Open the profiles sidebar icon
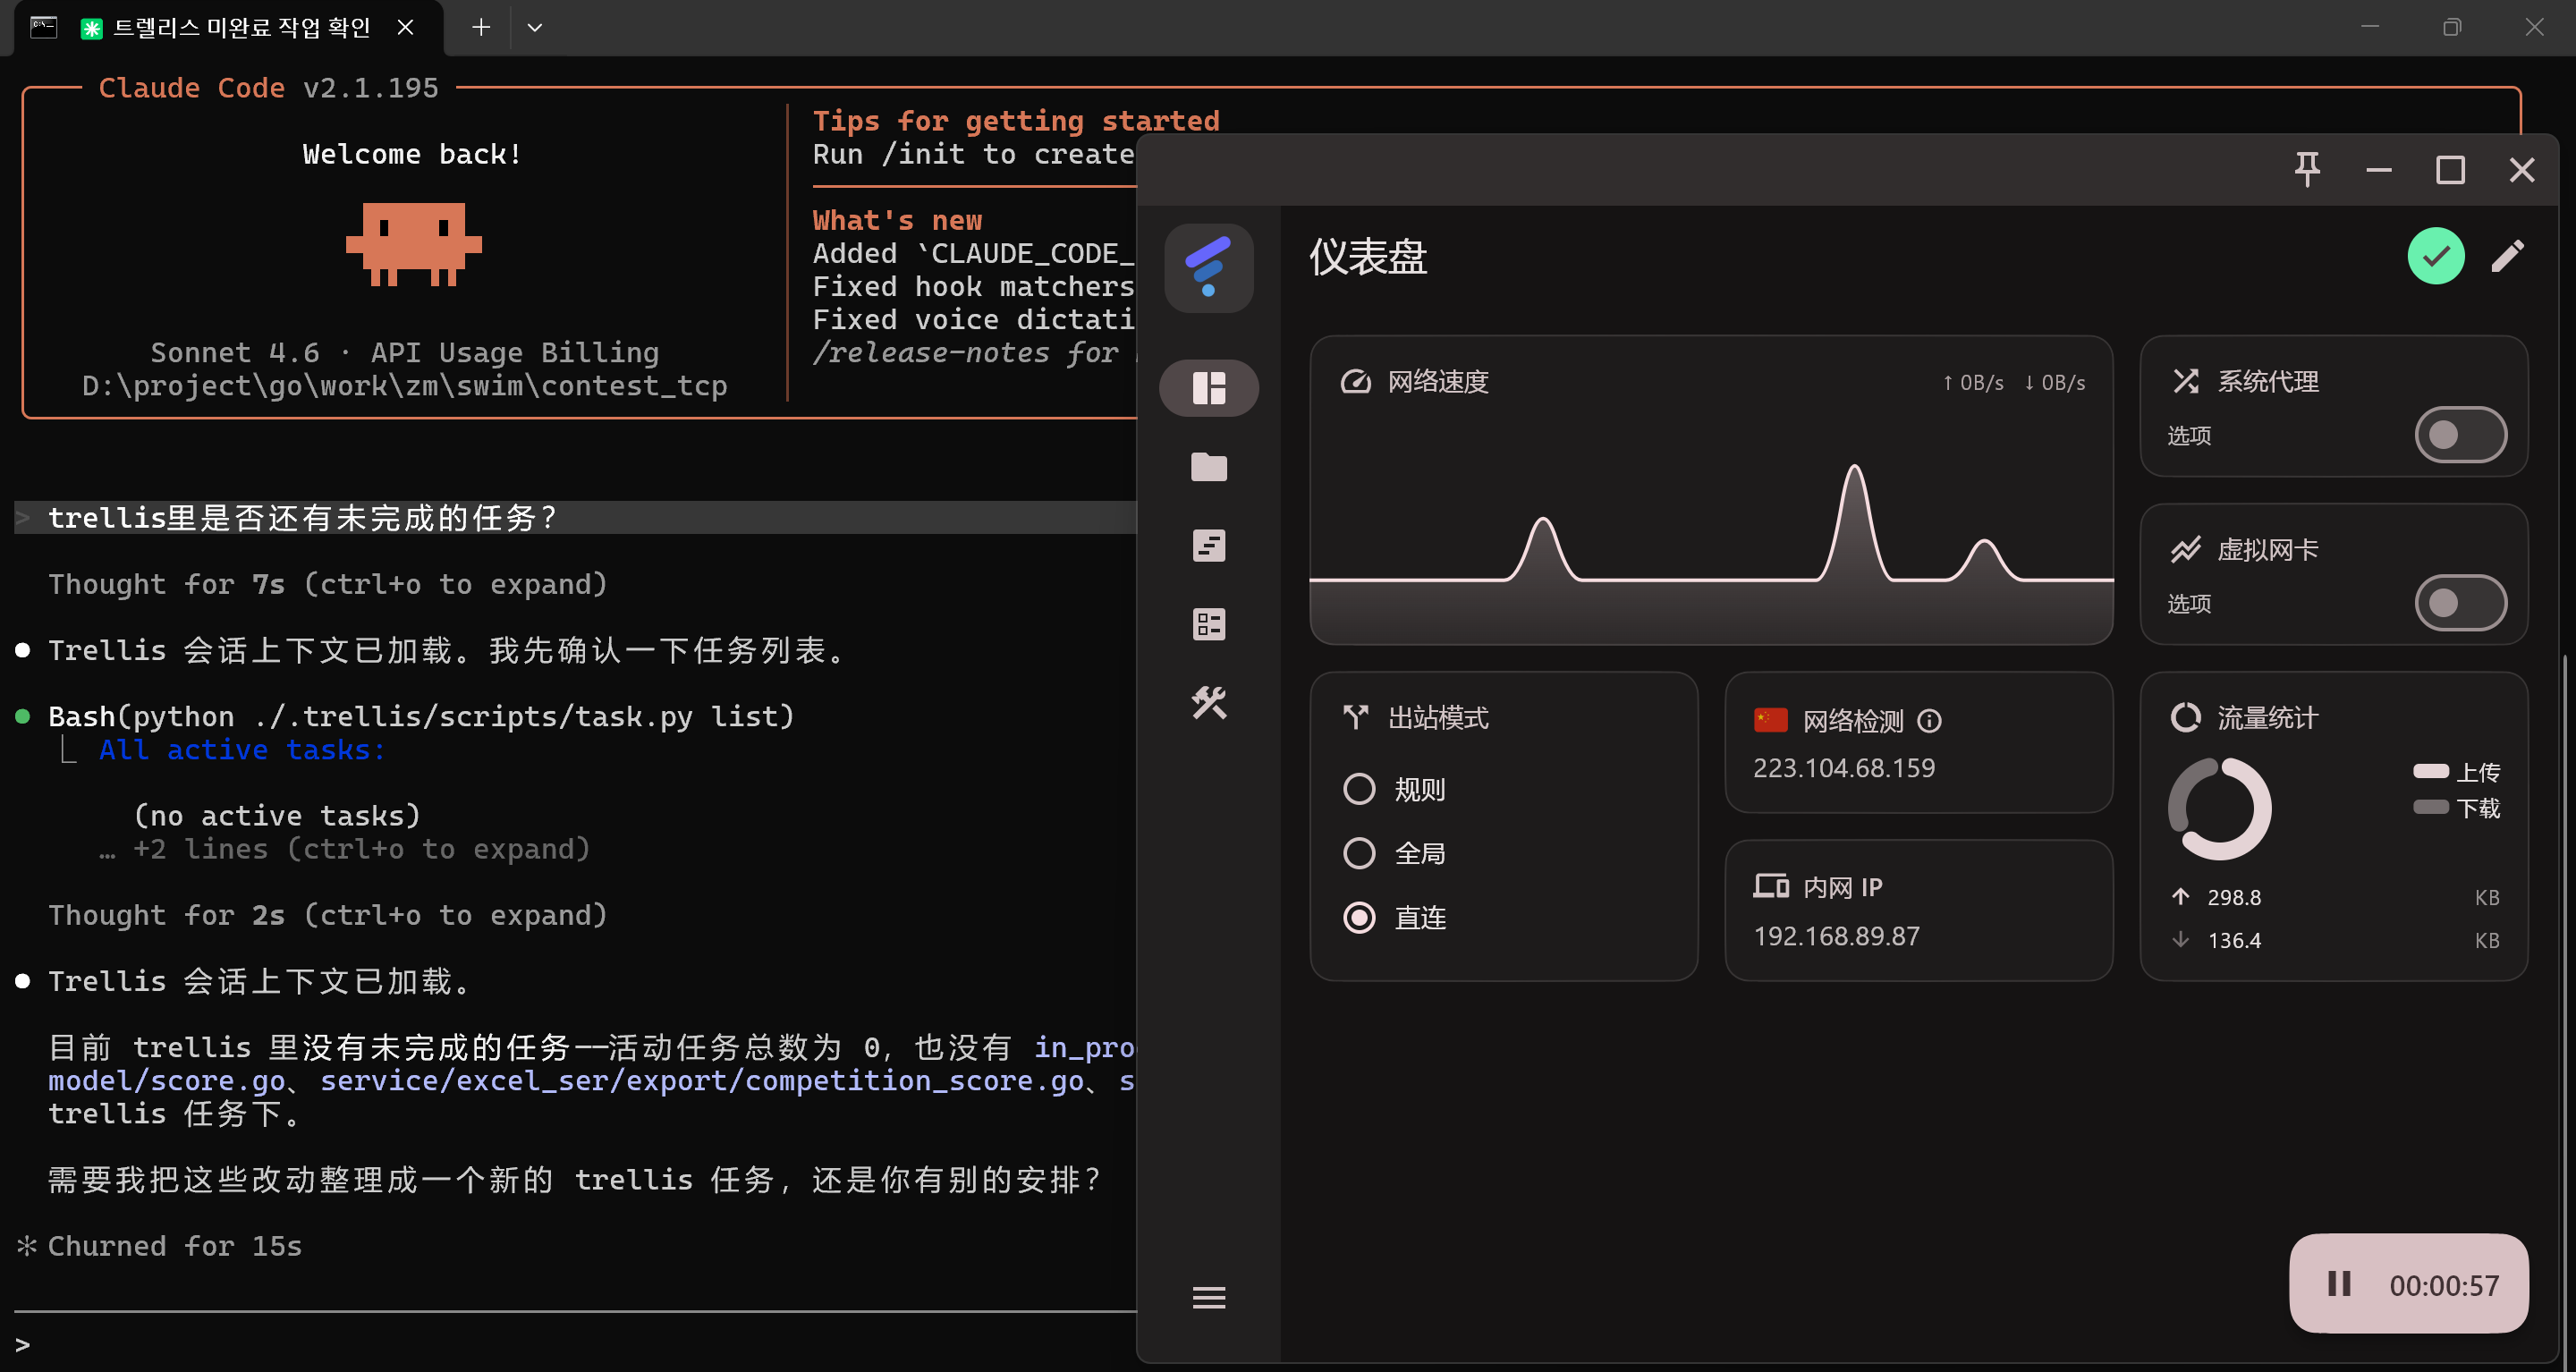Screen dimensions: 2576x1372 pyautogui.click(x=1208, y=546)
